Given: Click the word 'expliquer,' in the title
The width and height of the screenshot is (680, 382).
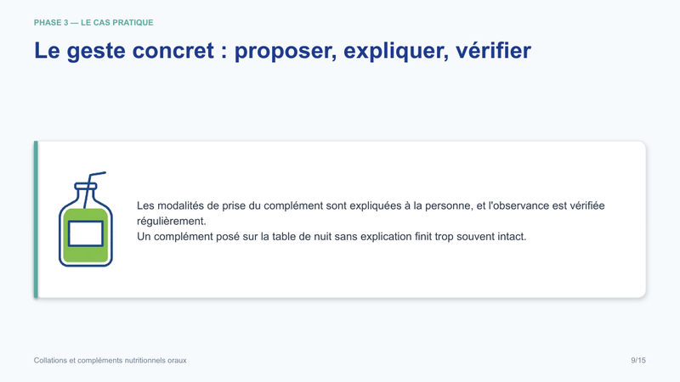Looking at the screenshot, I should click(x=396, y=51).
